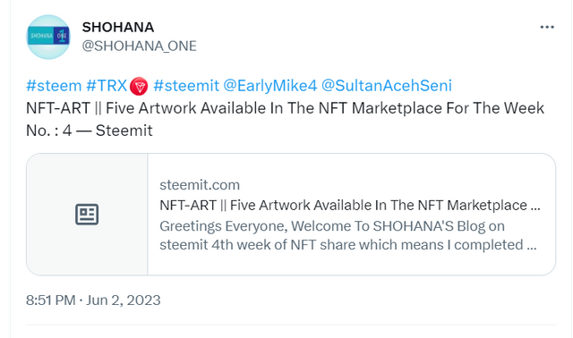Open the #steem hashtag
The width and height of the screenshot is (573, 338).
[54, 86]
